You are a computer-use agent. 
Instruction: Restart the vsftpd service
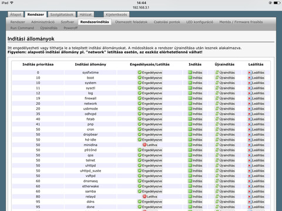pos(225,176)
